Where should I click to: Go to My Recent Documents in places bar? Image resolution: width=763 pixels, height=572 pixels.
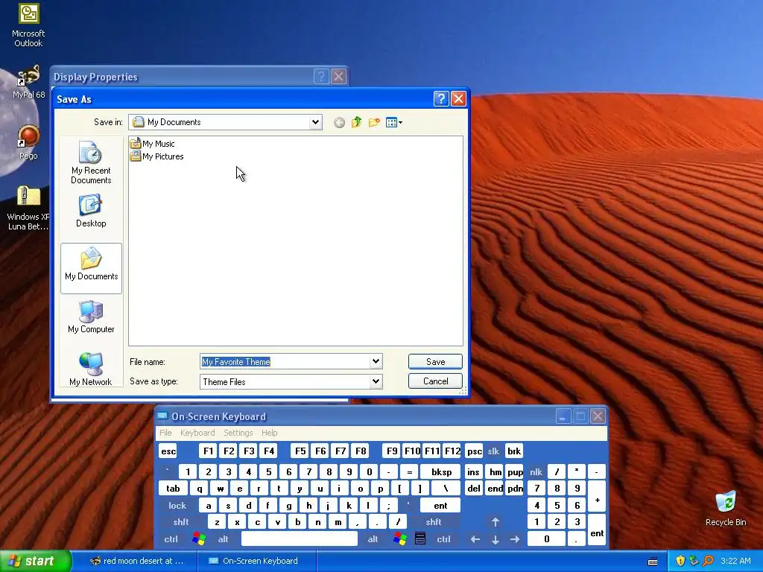[x=91, y=162]
